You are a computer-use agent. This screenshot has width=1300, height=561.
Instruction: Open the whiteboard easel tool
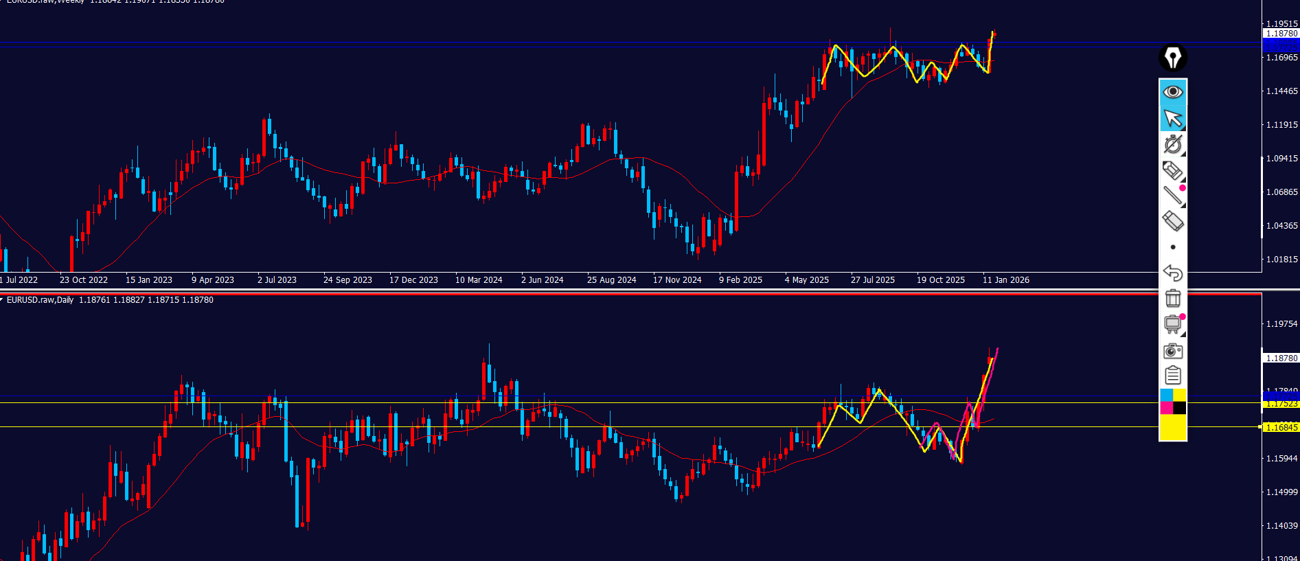pos(1173,324)
